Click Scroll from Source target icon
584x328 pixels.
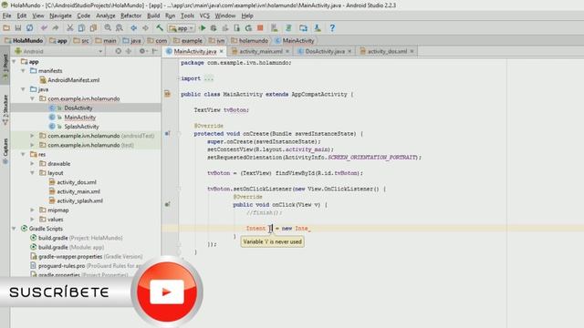[118, 51]
